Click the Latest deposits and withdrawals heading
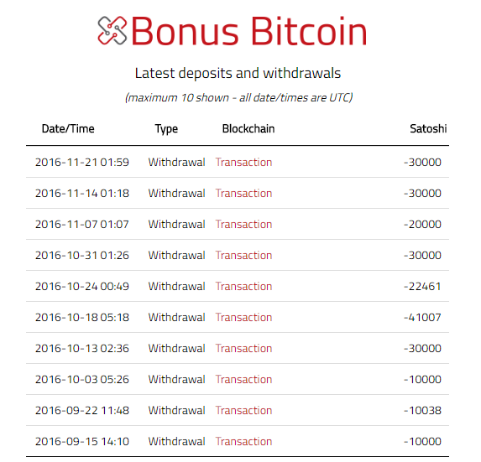481x462 pixels. tap(238, 73)
